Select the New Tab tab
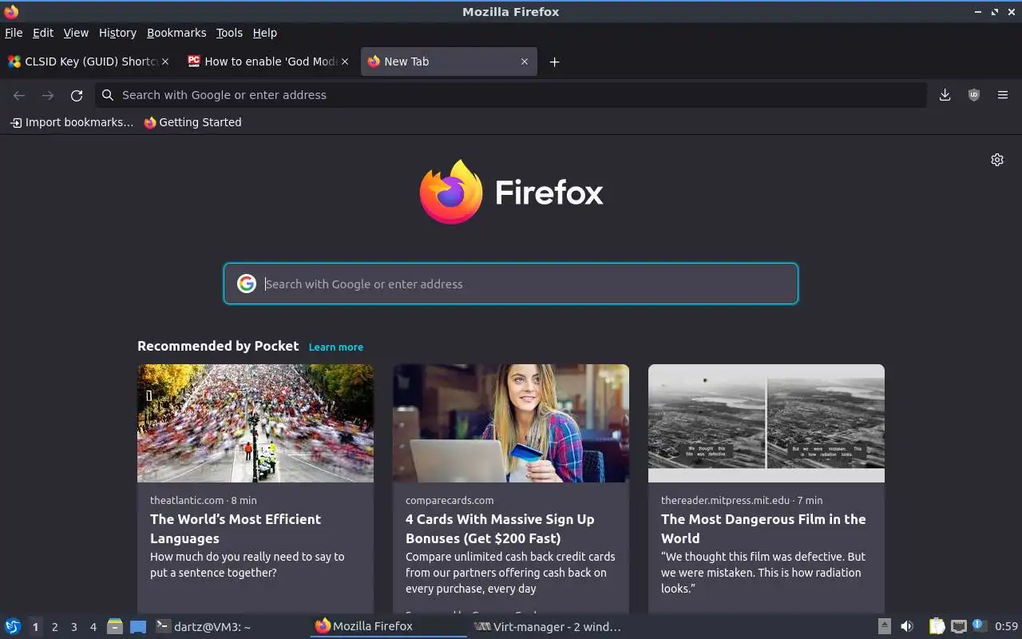 pyautogui.click(x=449, y=62)
